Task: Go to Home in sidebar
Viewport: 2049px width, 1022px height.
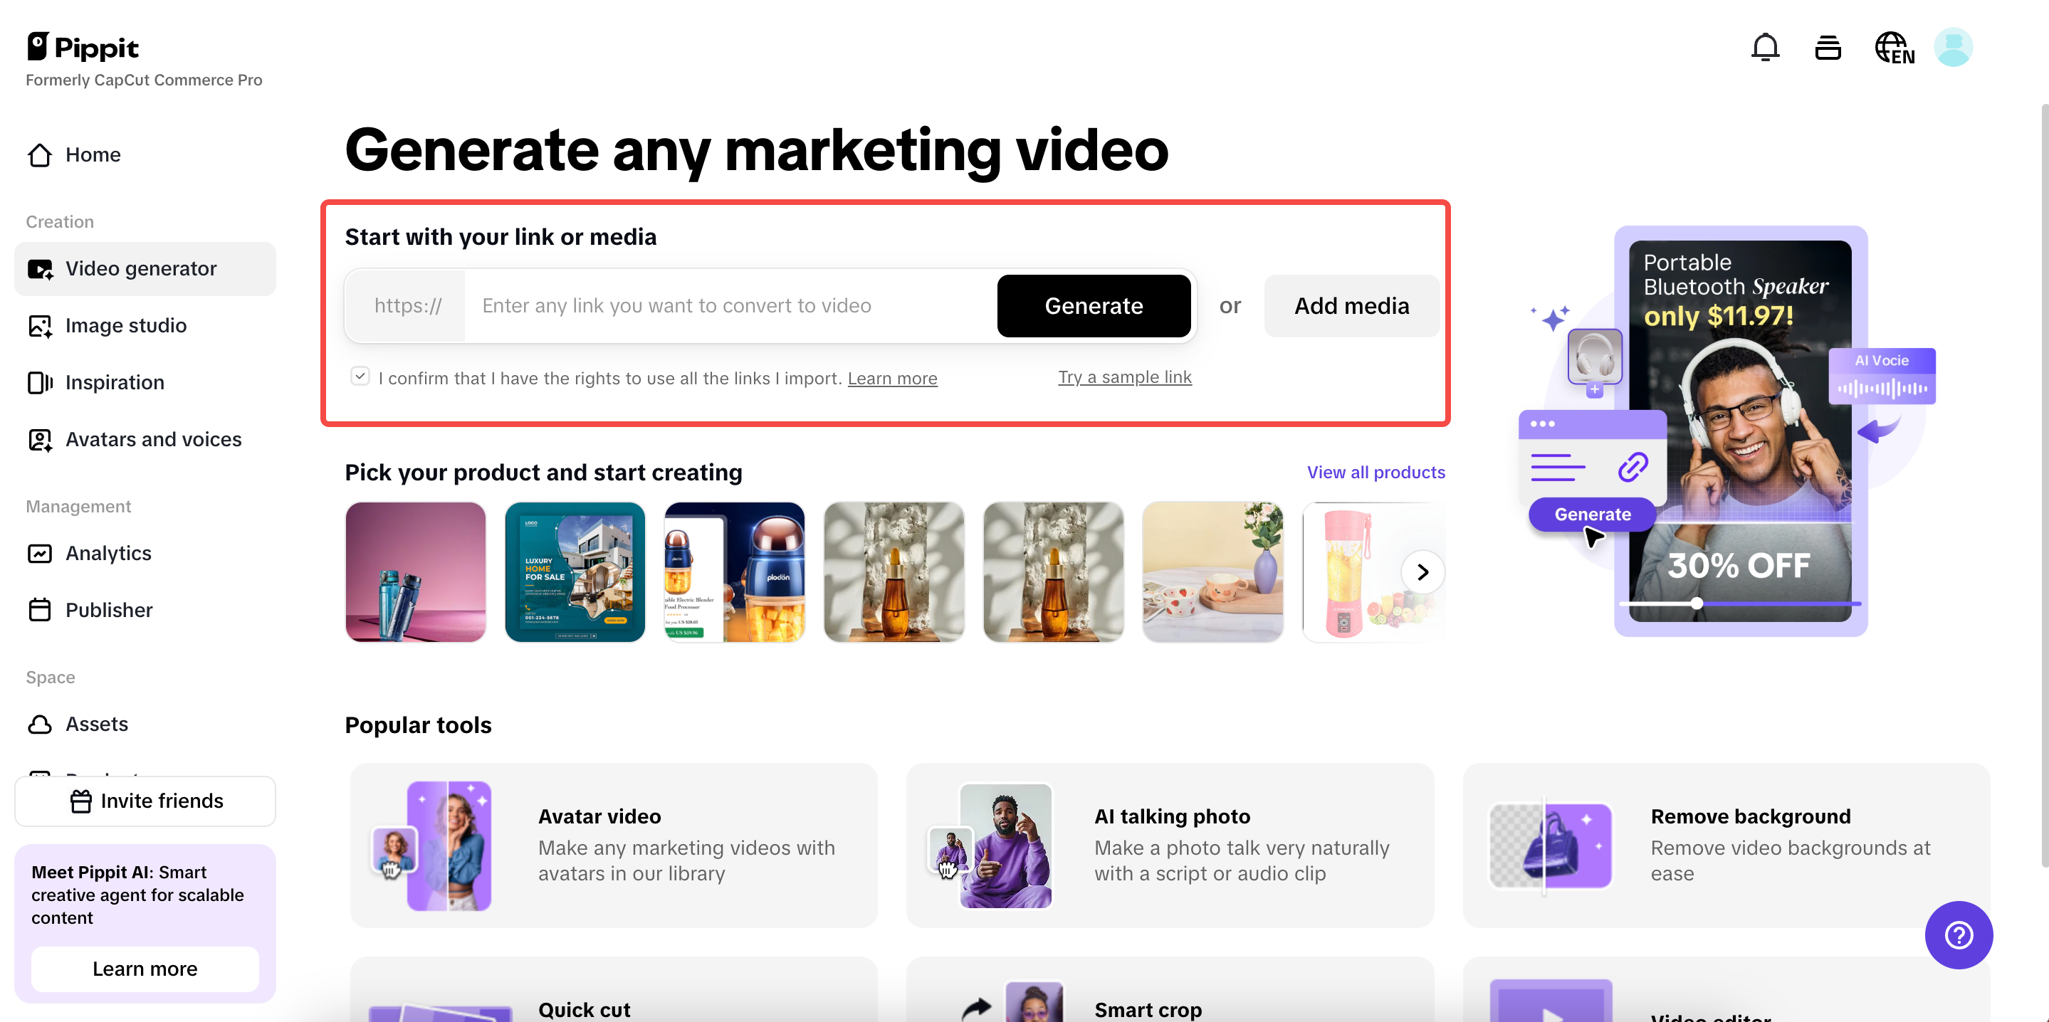Action: (x=145, y=154)
